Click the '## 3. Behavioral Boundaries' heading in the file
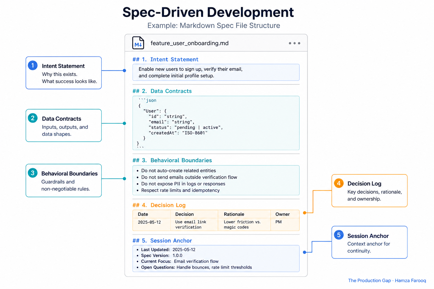Viewport: 434px width, 289px height. point(172,160)
